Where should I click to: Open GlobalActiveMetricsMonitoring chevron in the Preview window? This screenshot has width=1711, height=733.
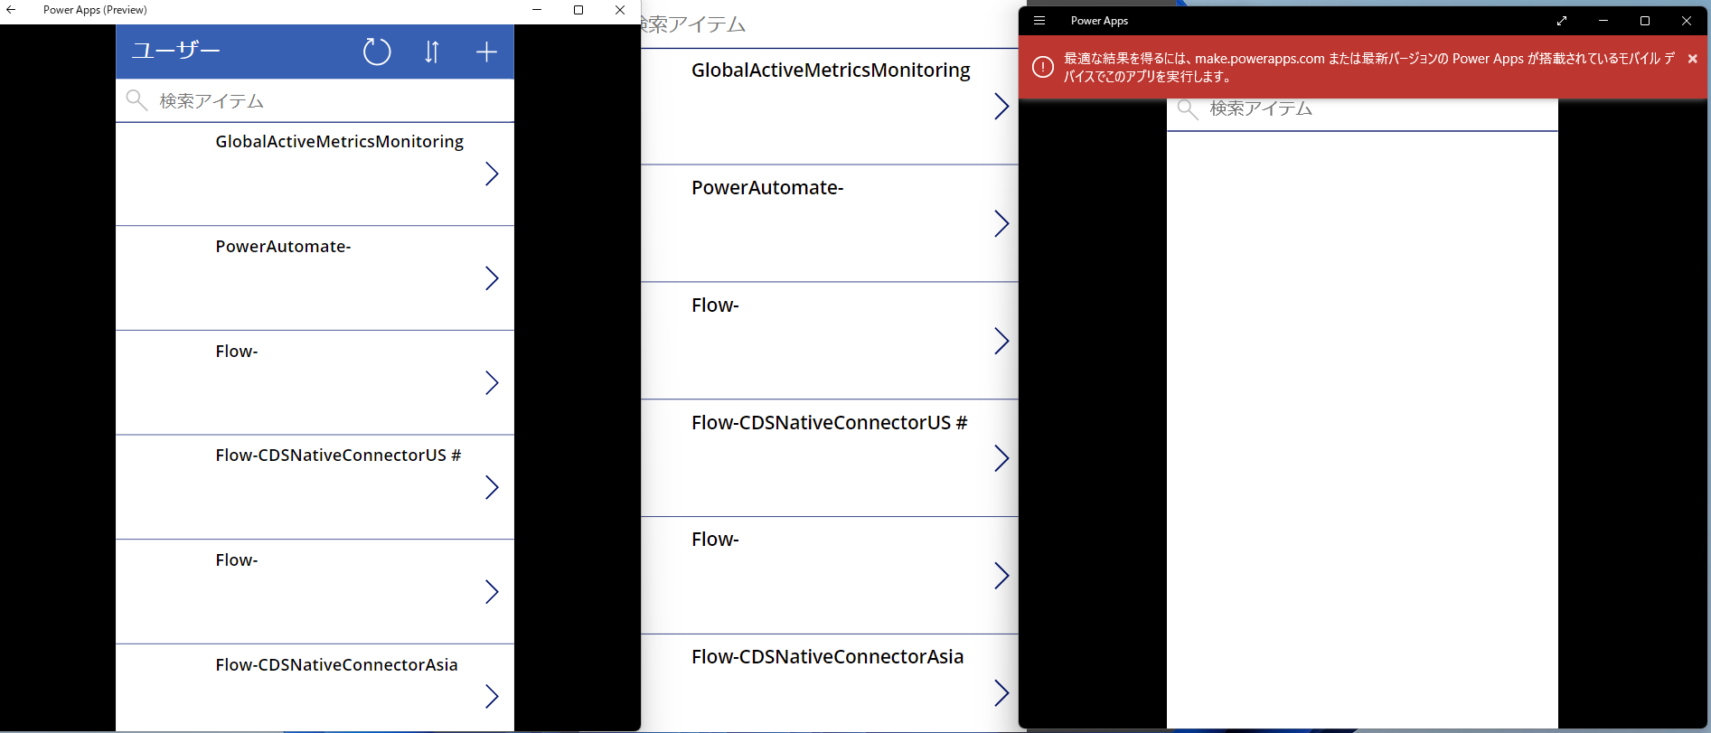click(492, 174)
